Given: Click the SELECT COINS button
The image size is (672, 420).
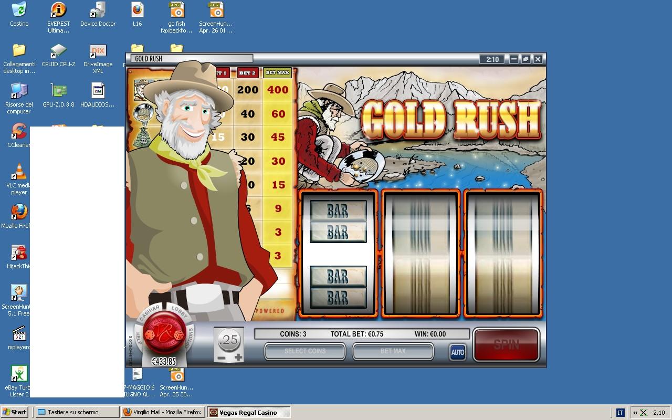Looking at the screenshot, I should (305, 351).
